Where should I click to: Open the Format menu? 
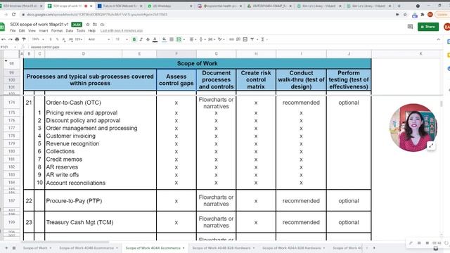click(x=57, y=31)
